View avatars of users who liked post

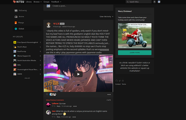(53, 94)
